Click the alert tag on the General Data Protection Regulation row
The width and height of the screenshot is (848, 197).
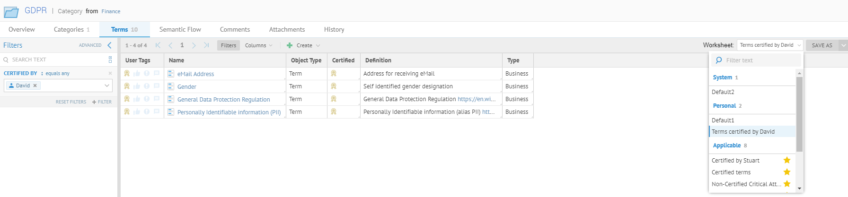point(147,99)
